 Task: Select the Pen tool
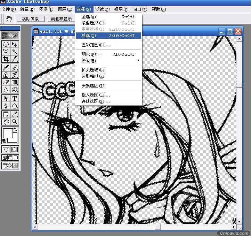click(x=6, y=106)
